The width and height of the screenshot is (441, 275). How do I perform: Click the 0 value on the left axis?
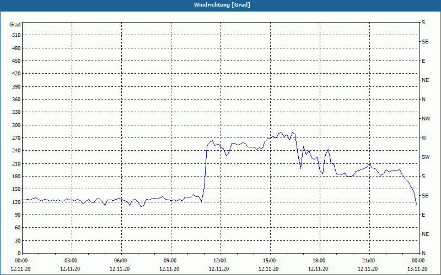point(19,254)
